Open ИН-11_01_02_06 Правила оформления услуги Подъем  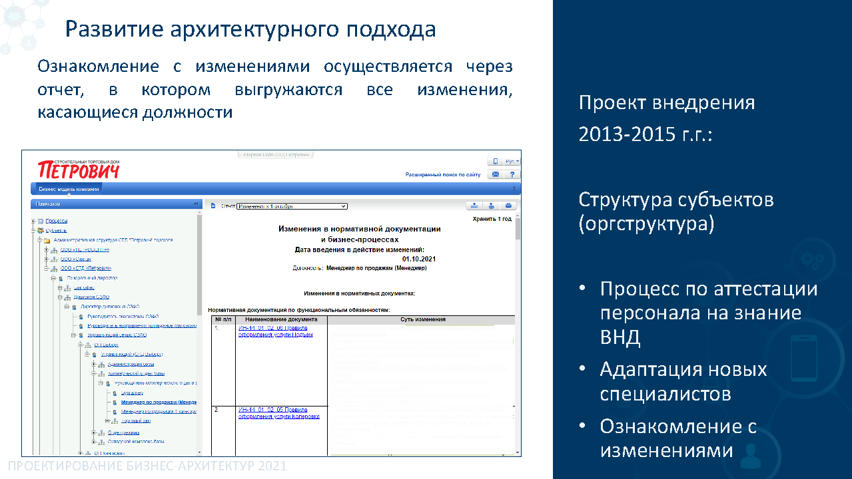(x=276, y=331)
